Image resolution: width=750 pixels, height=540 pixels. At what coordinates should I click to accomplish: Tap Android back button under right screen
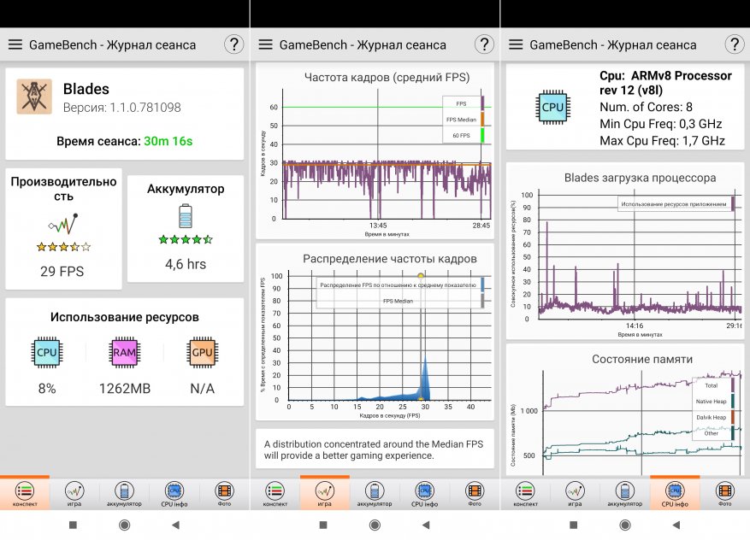pos(676,525)
